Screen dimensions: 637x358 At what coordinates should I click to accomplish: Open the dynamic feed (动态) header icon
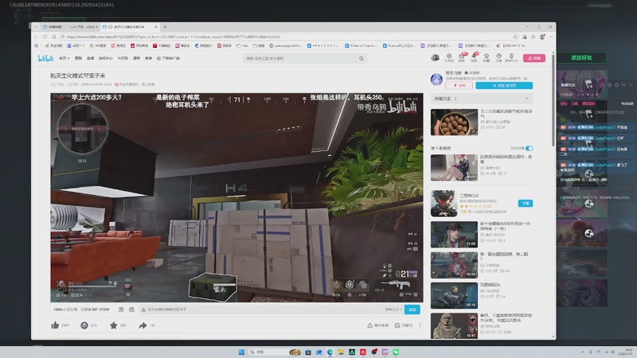[x=474, y=57]
